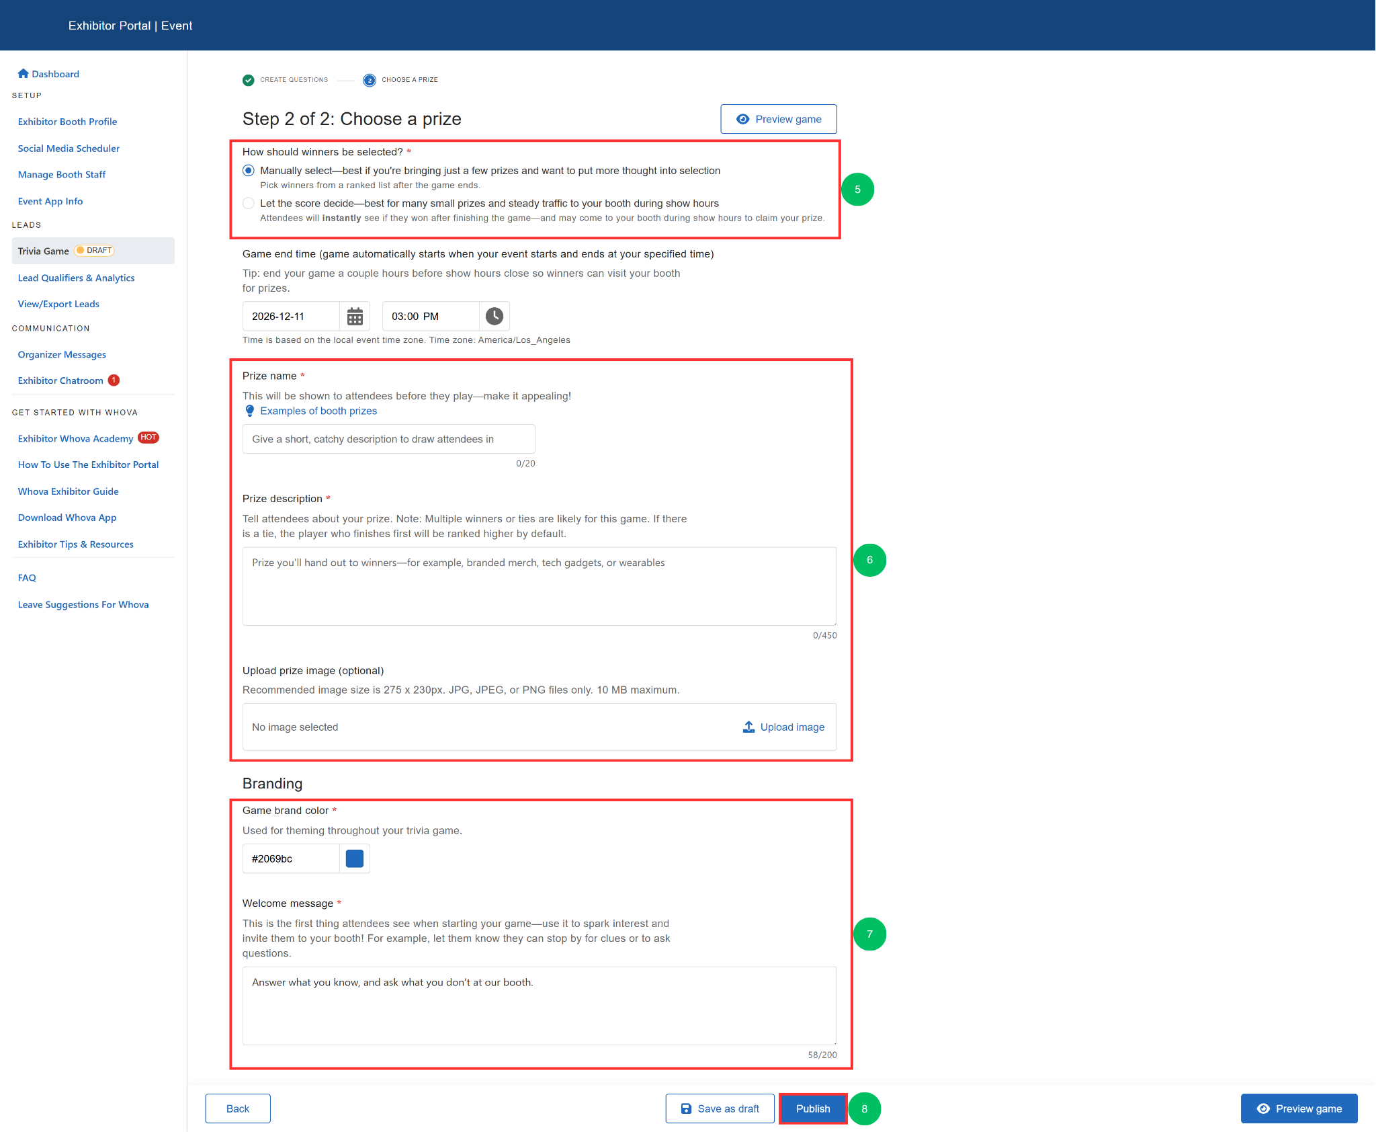The width and height of the screenshot is (1376, 1132).
Task: Click the top Preview game button
Action: point(779,119)
